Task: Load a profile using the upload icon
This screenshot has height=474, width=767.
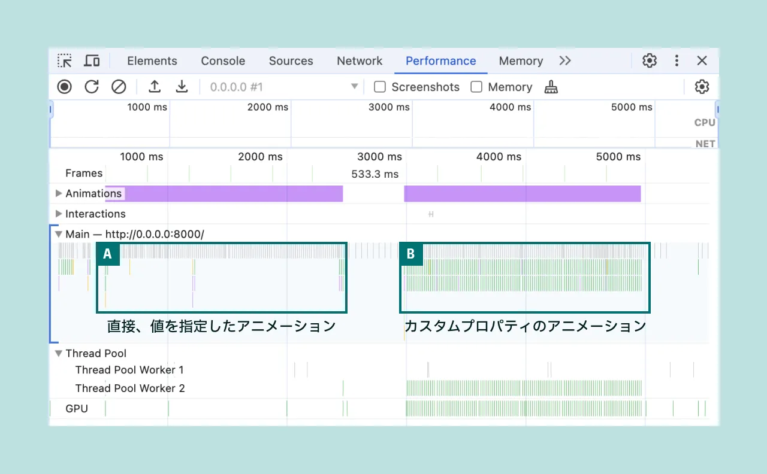Action: click(155, 87)
